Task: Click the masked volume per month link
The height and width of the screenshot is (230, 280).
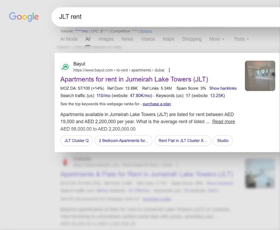Action: point(81,31)
